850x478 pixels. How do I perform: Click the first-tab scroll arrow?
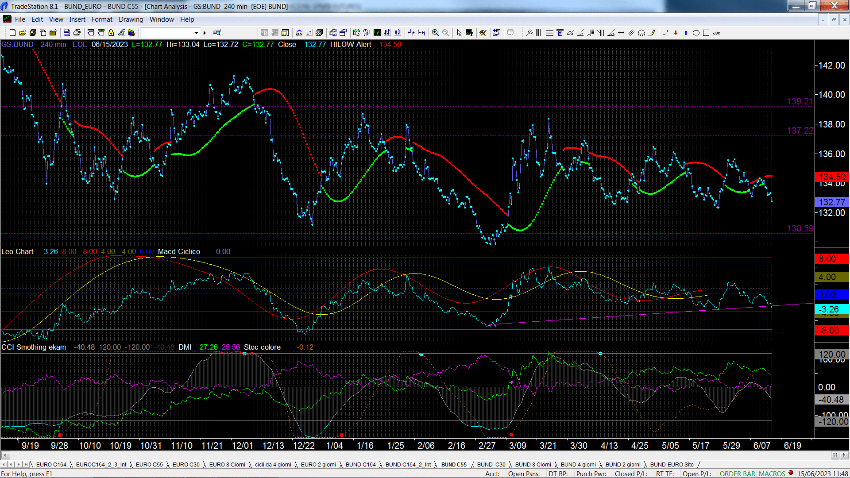4,464
